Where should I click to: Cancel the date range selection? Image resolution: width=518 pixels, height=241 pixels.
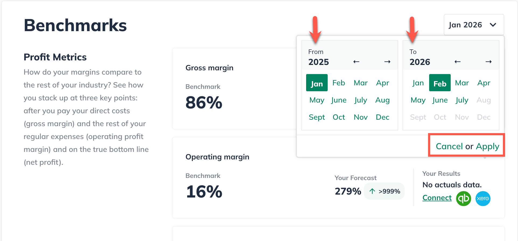click(449, 146)
